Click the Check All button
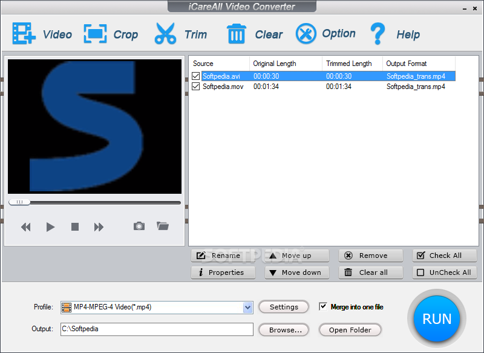Image resolution: width=484 pixels, height=353 pixels. (x=445, y=256)
